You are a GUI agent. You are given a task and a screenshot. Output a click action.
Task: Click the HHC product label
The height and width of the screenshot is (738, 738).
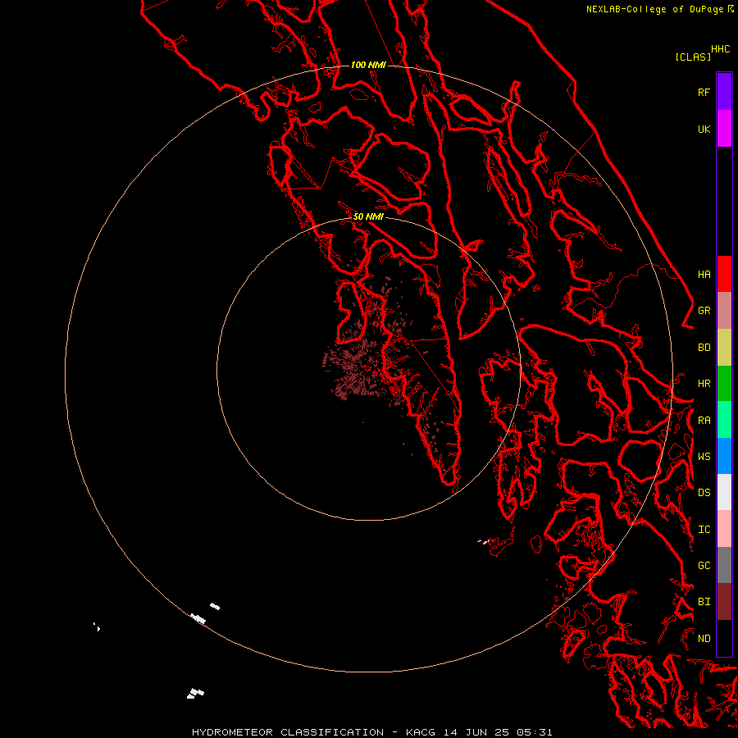point(720,49)
